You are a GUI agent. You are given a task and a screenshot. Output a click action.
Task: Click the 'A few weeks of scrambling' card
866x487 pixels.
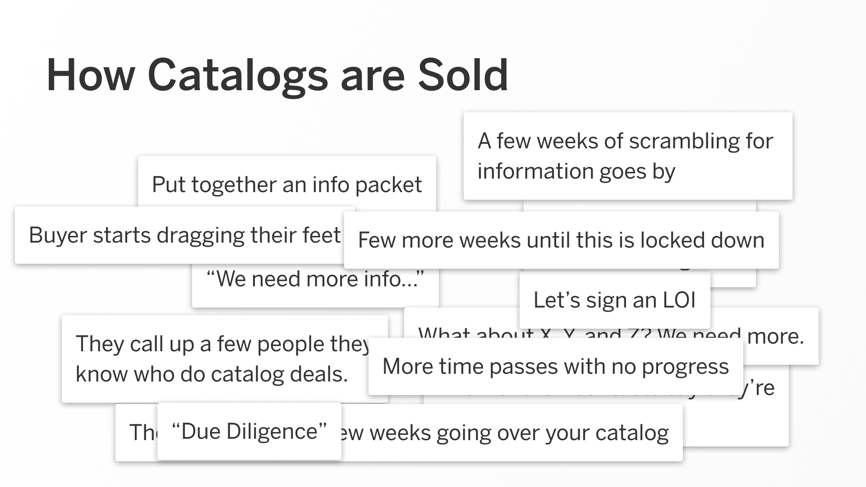(x=628, y=156)
